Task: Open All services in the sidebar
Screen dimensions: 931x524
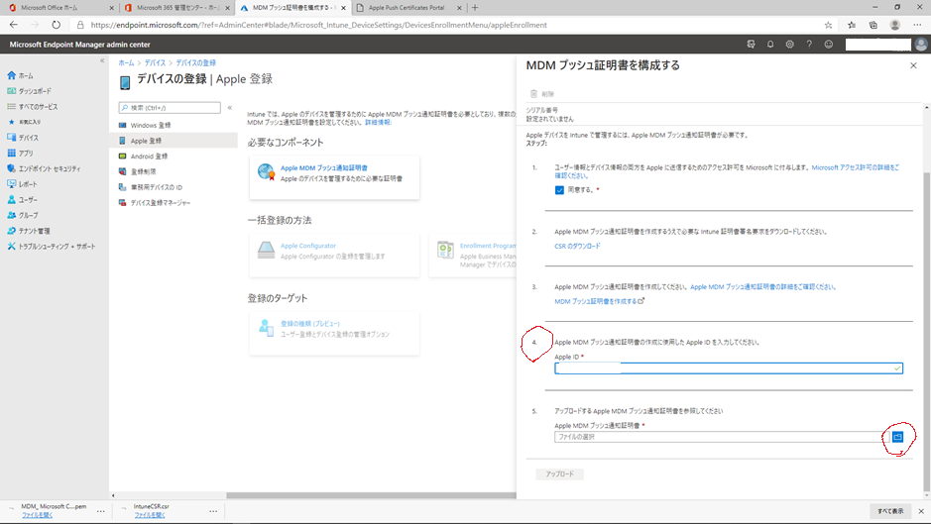Action: click(33, 107)
